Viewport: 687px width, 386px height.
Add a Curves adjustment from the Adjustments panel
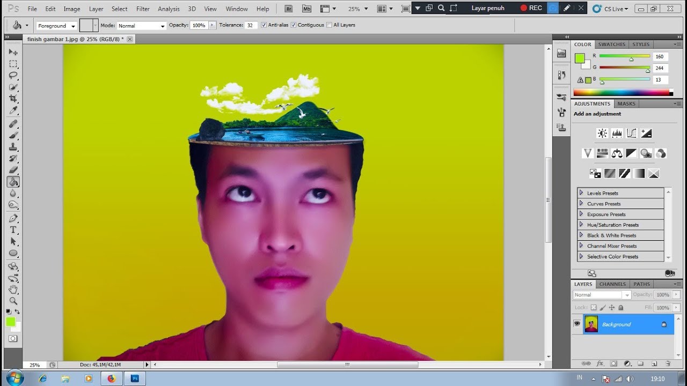[x=631, y=133]
